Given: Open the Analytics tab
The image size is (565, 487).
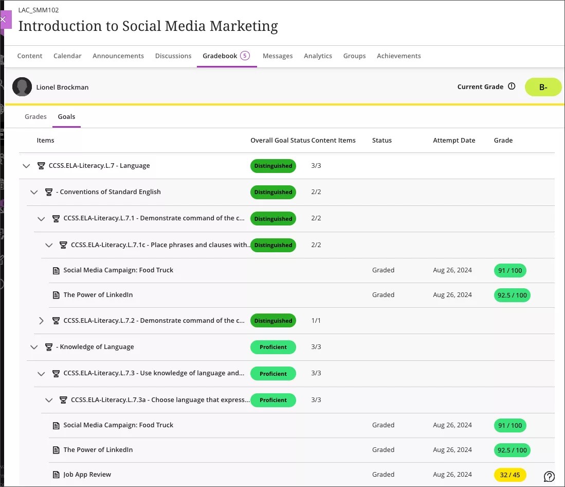Looking at the screenshot, I should [x=318, y=56].
